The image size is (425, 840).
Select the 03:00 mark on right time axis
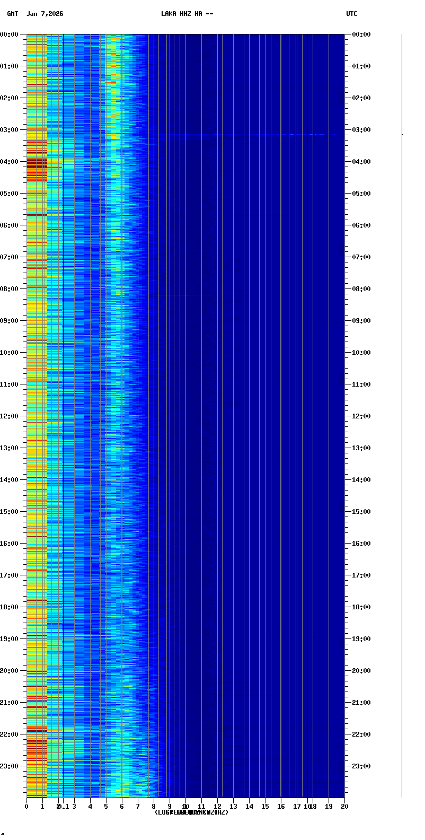click(x=361, y=130)
